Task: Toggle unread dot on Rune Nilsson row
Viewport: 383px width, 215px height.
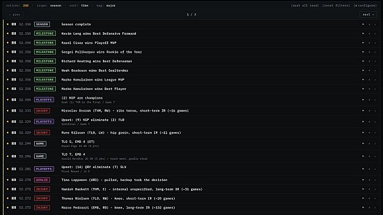Action: (x=8, y=133)
